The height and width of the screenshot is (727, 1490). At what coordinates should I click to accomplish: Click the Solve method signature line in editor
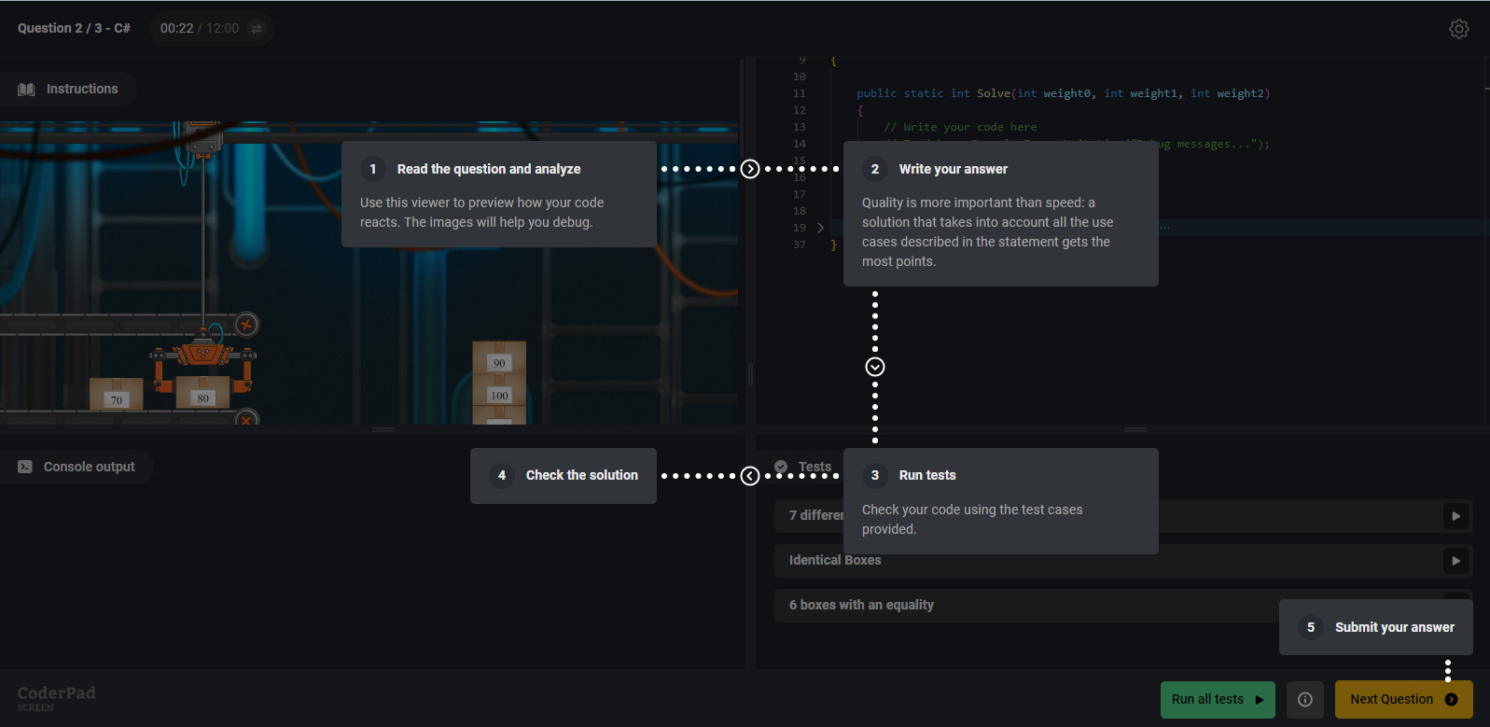click(1063, 93)
